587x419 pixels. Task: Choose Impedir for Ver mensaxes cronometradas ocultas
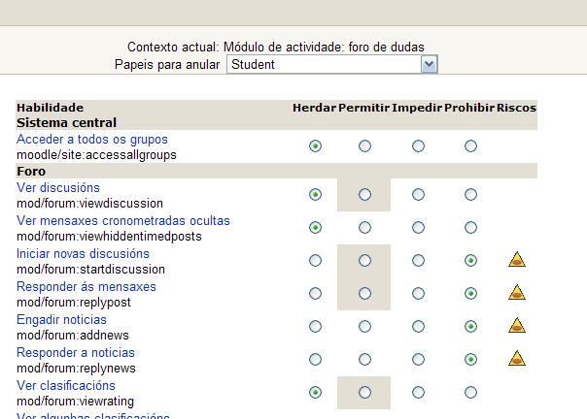click(418, 228)
